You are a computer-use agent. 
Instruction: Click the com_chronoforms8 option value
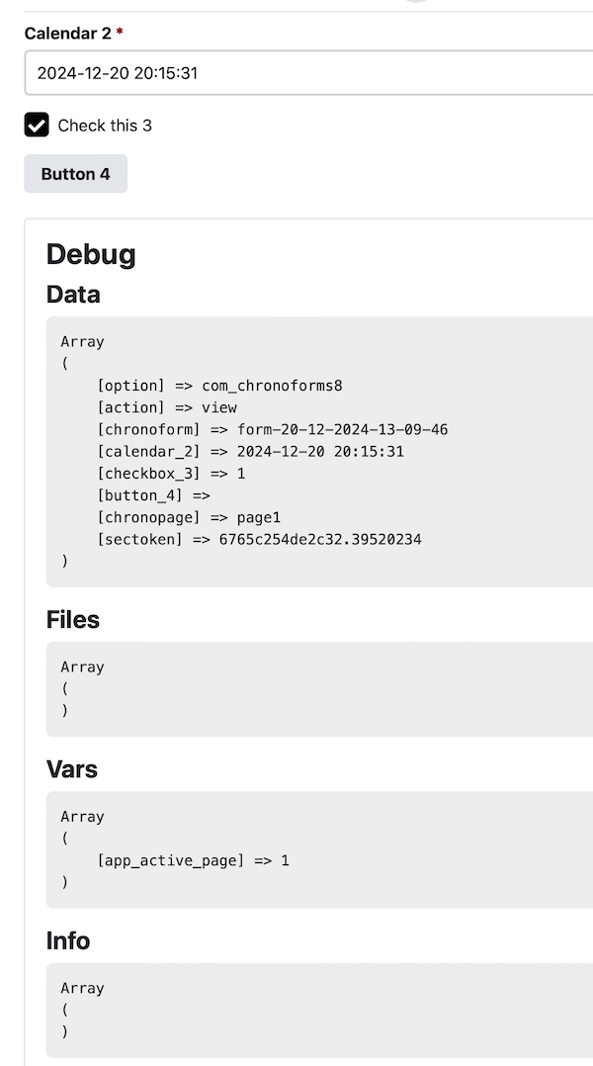(272, 386)
